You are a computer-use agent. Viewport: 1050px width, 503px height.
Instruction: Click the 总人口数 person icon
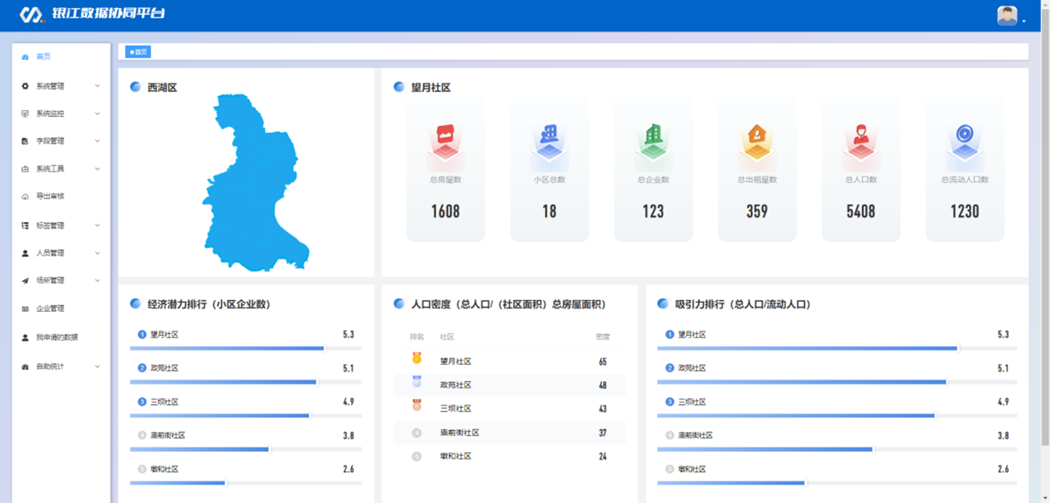pyautogui.click(x=860, y=139)
